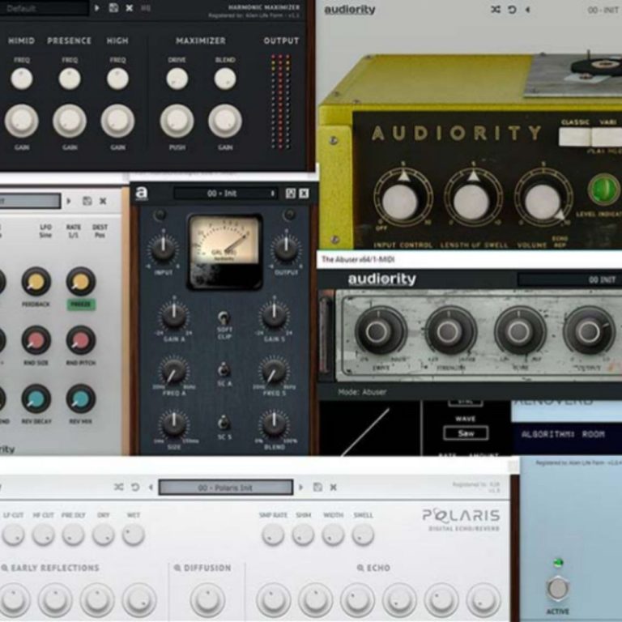Toggle the Soft Clip switch
This screenshot has height=622, width=622.
224,317
